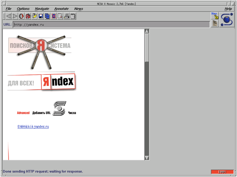Screen dimensions: 237x177
Task: Save the document with floppy icon
Action: click(41, 16)
